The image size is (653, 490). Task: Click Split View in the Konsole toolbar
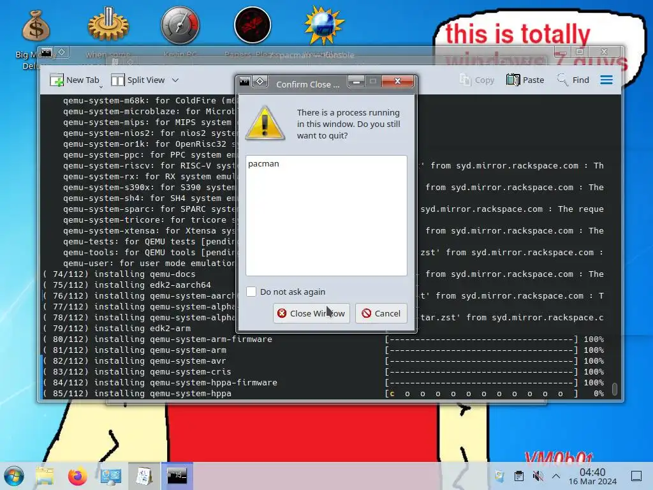tap(138, 80)
